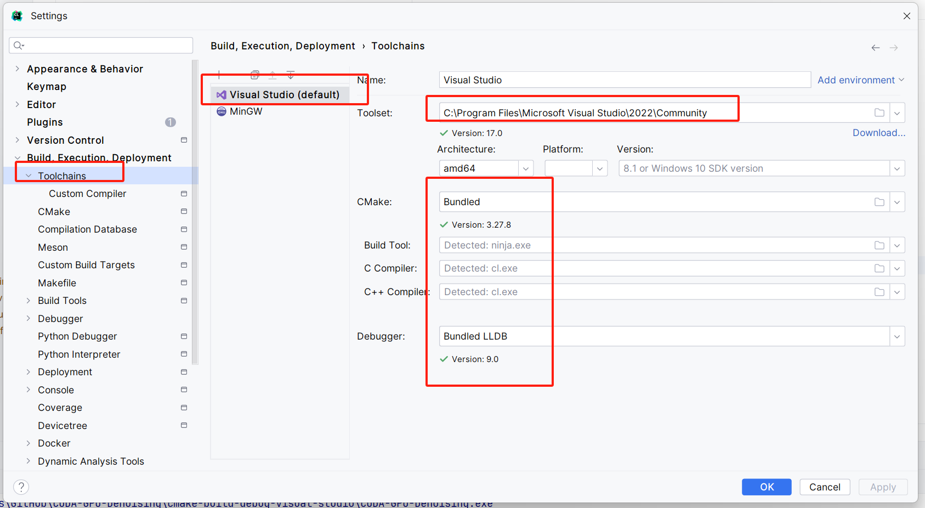Browse folder for Build Tool
This screenshot has width=925, height=508.
click(879, 245)
